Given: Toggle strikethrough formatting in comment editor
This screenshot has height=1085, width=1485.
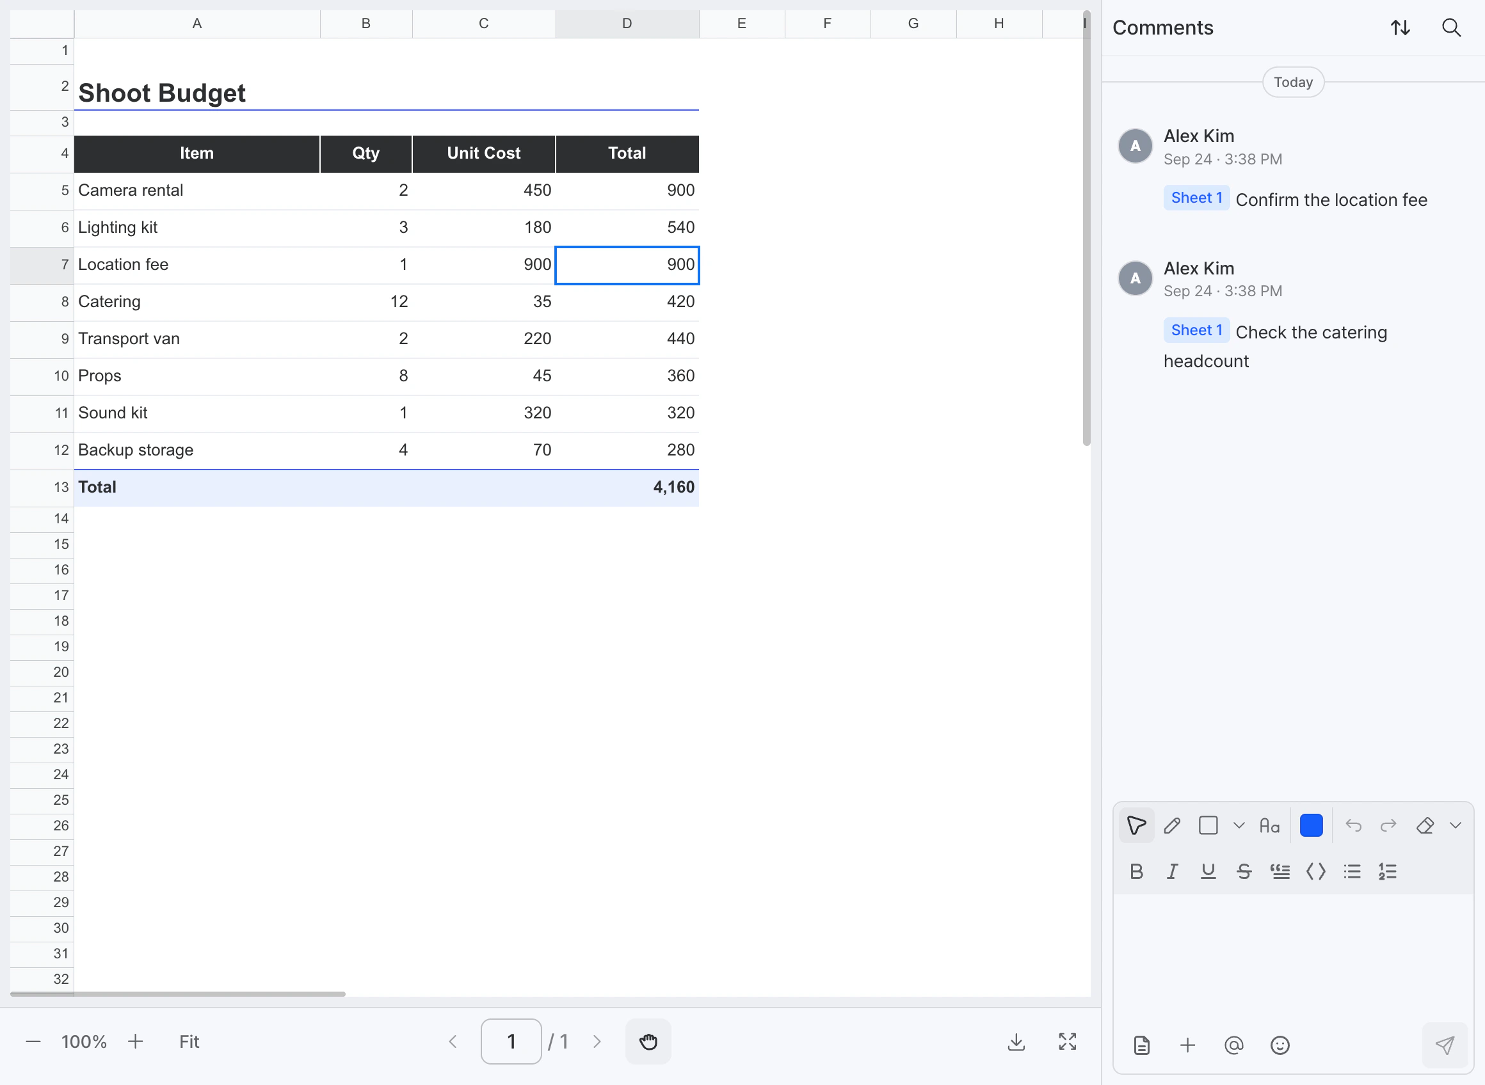Looking at the screenshot, I should coord(1244,871).
